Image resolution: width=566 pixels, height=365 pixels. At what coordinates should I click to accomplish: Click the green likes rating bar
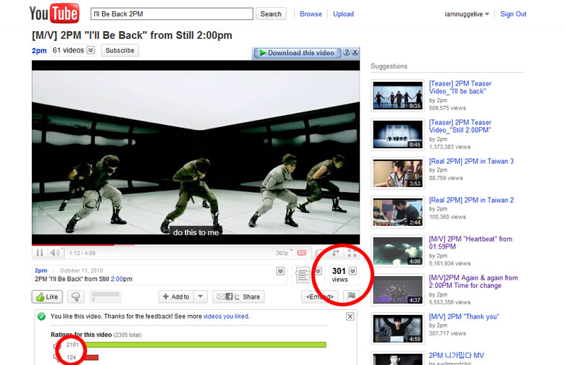(x=205, y=345)
